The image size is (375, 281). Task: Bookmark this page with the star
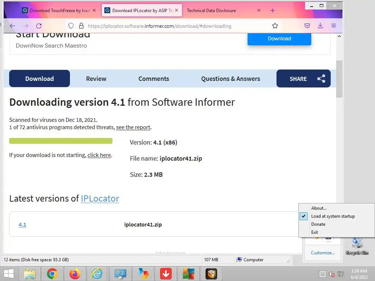click(x=275, y=26)
